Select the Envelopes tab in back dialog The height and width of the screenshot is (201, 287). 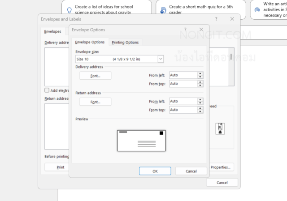click(53, 31)
